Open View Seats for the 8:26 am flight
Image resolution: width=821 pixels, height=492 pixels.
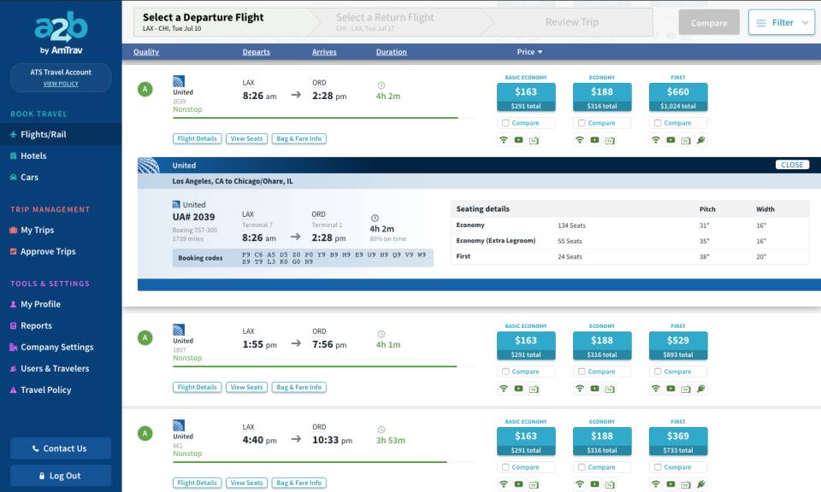[246, 138]
